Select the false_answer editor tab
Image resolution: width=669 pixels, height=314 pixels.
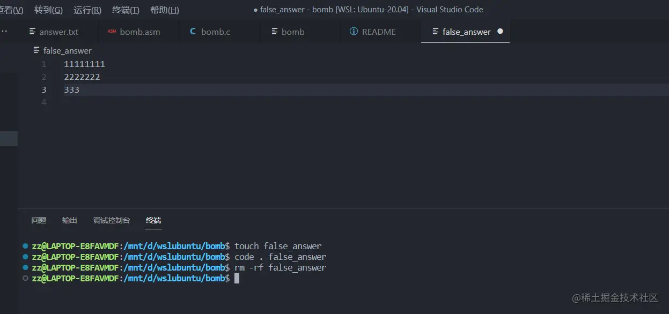[x=466, y=32]
